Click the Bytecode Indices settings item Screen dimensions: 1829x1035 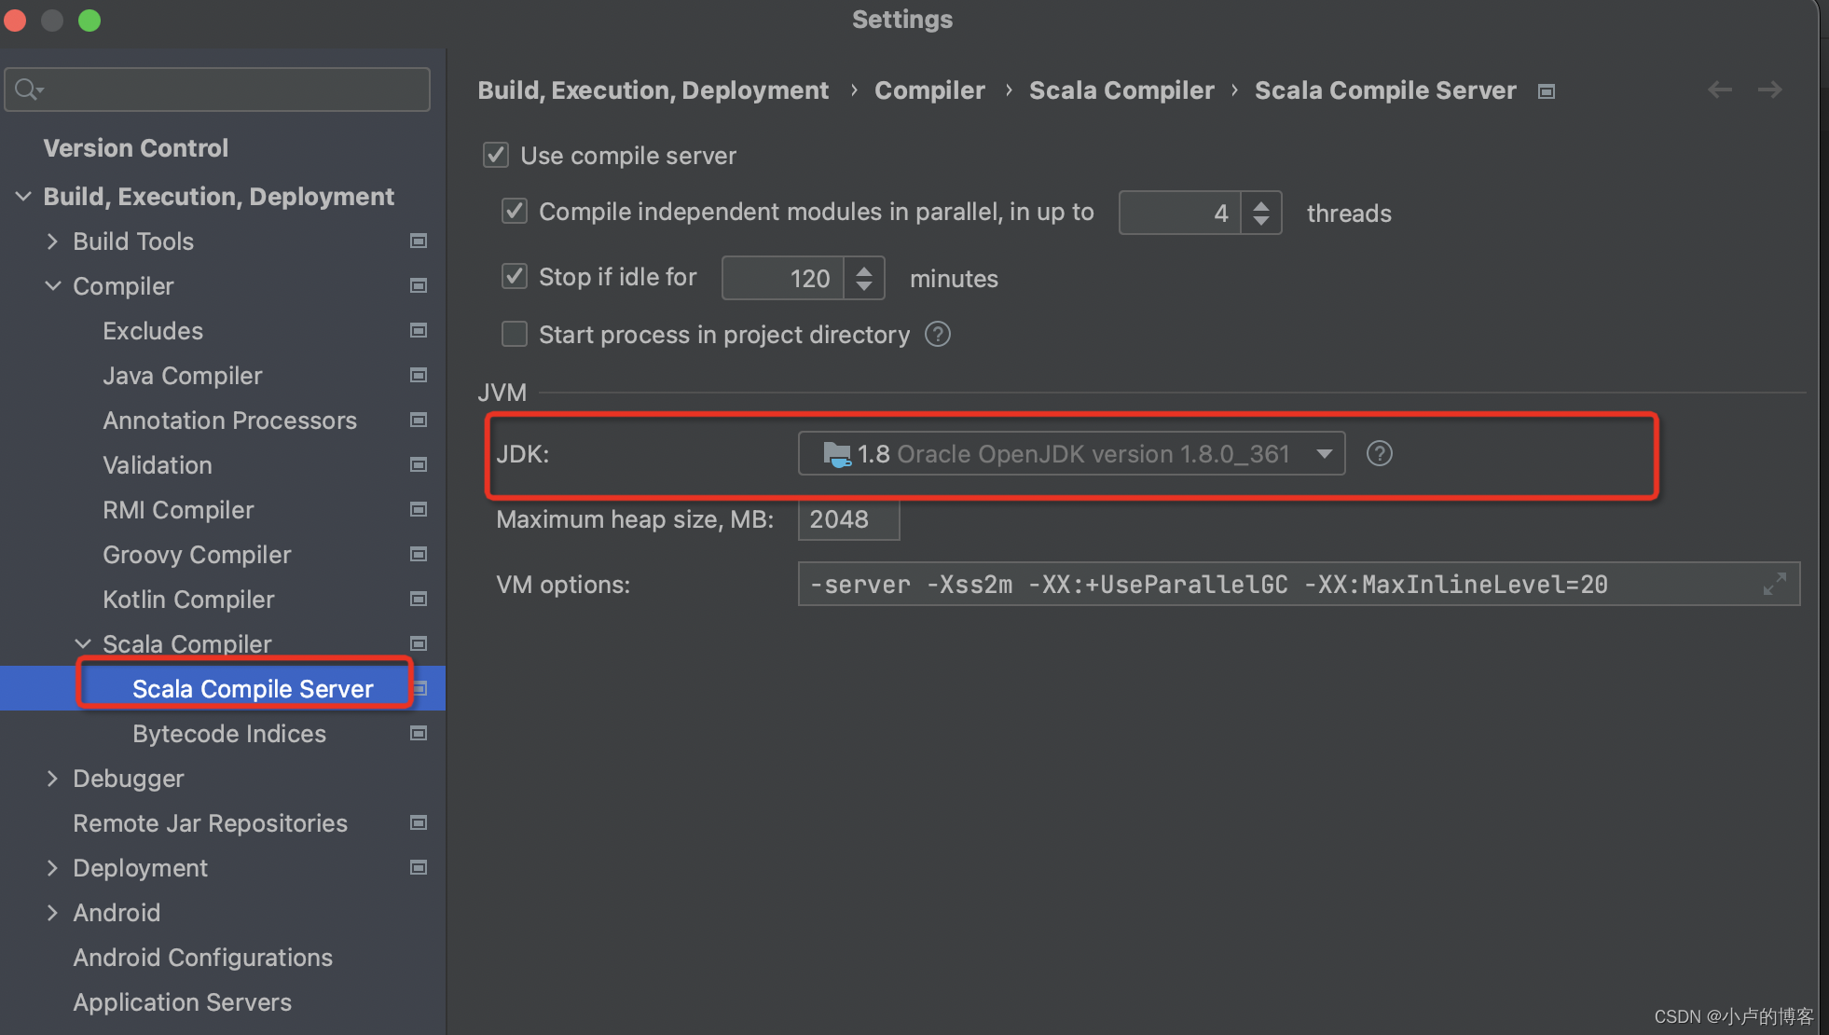click(228, 734)
